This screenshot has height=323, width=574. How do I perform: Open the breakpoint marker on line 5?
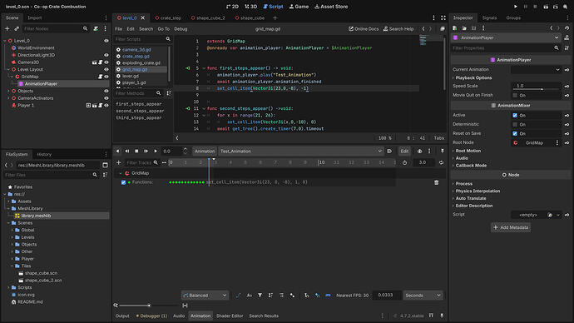click(x=188, y=68)
